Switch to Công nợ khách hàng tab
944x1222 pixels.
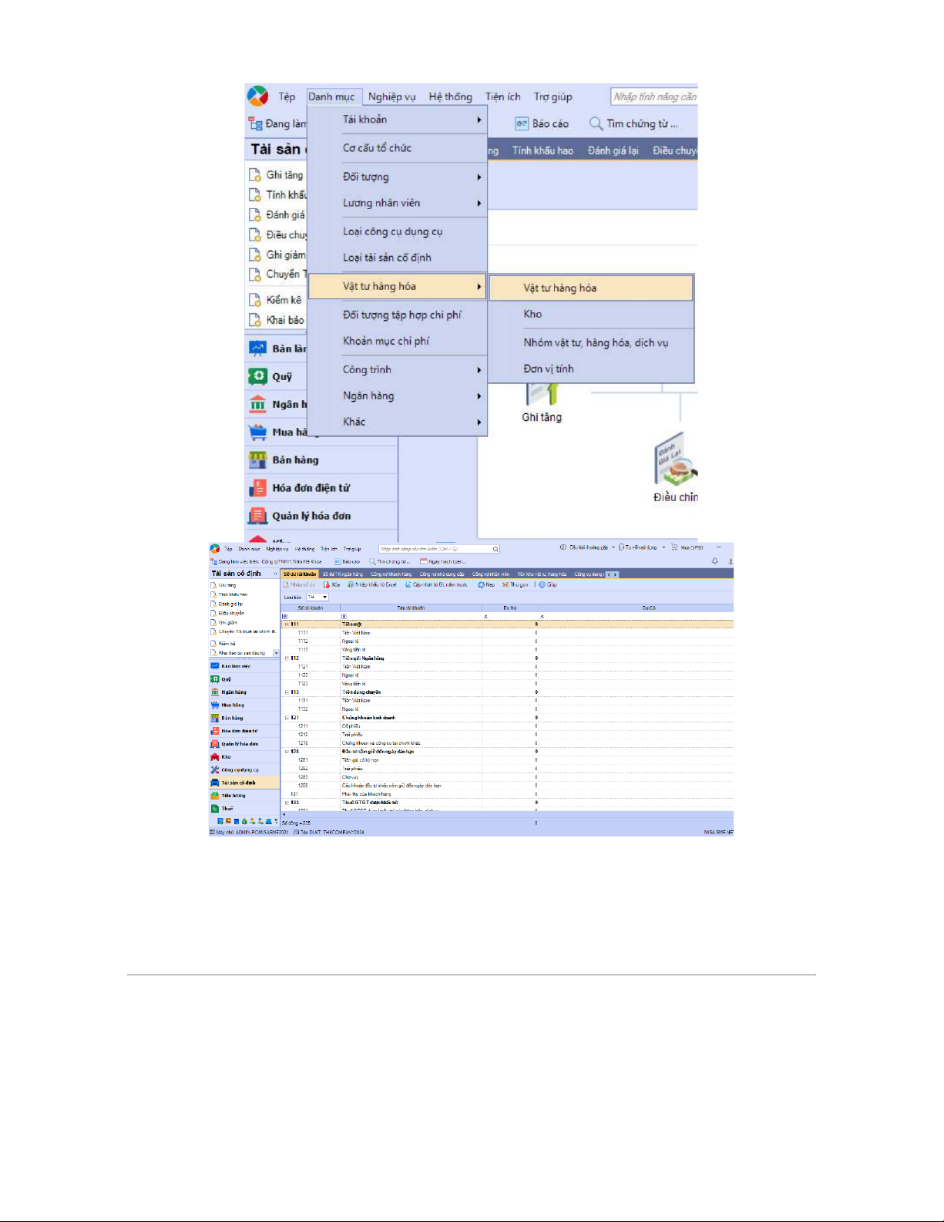390,574
